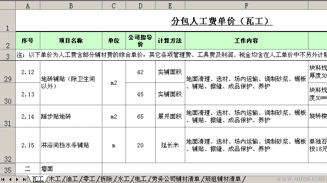Viewport: 327px width, 183px height.
Task: Click the price cell 20
Action: 140,145
